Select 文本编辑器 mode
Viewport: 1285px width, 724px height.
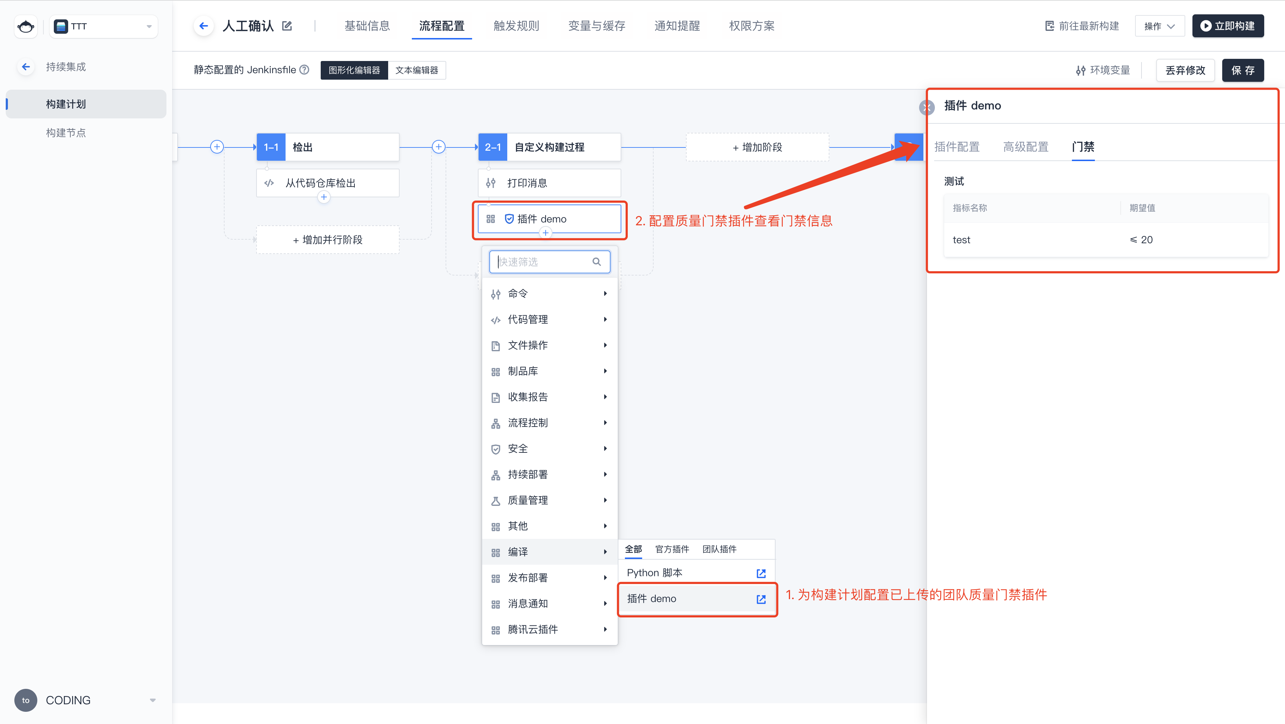point(416,70)
